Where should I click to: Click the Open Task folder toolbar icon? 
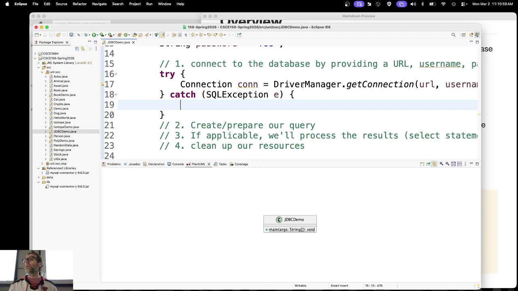click(140, 35)
